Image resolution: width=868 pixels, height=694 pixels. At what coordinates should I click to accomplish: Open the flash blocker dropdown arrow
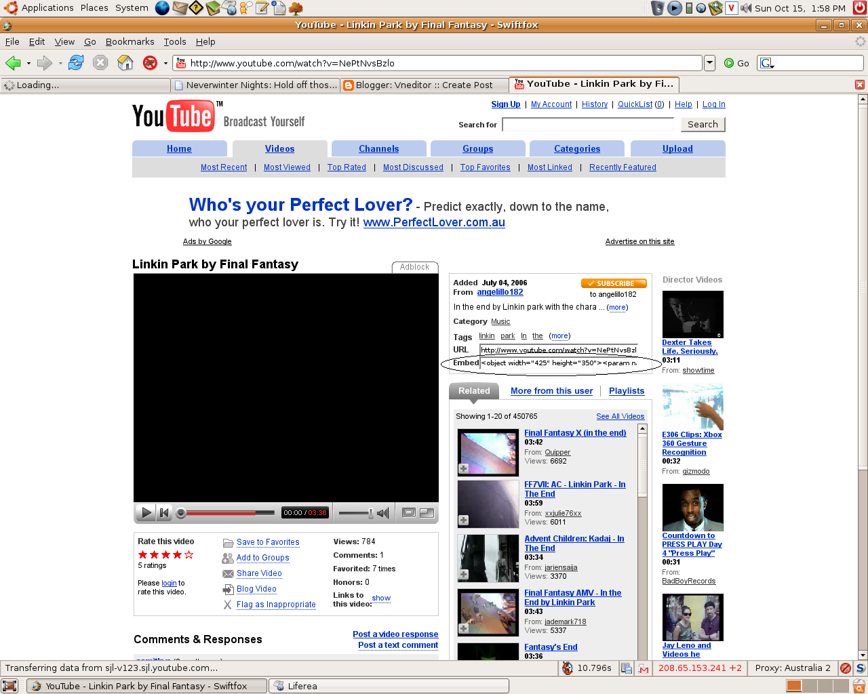coord(165,64)
